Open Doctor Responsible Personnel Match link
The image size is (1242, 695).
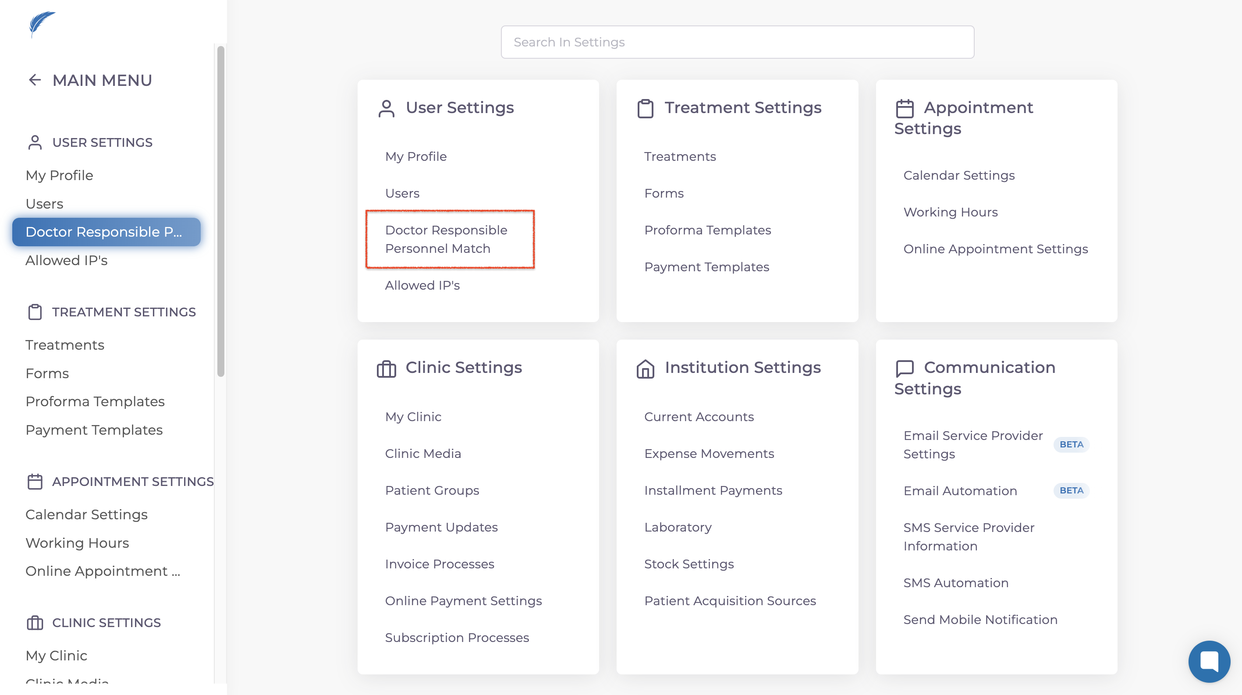coord(447,239)
